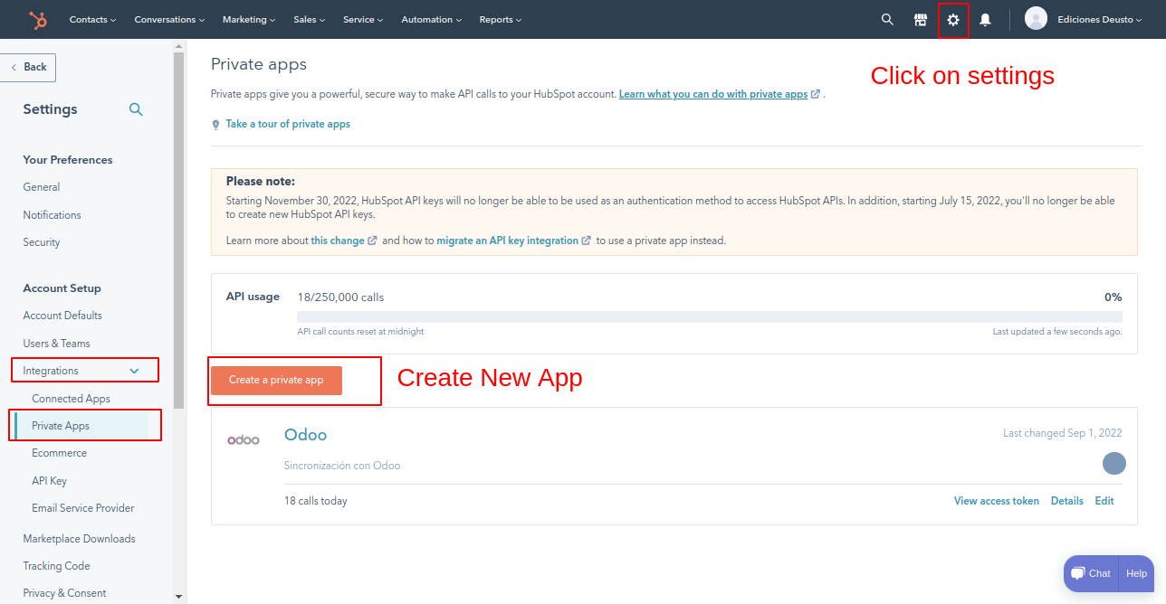Click Create a private app

tap(276, 381)
